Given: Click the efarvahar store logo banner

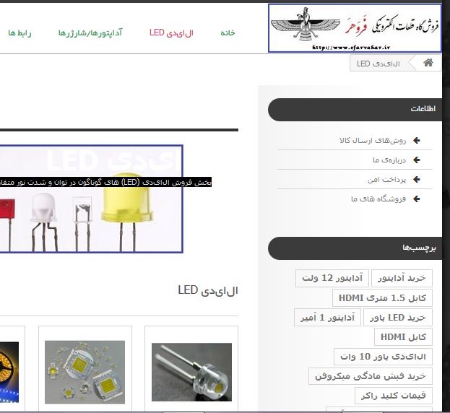Looking at the screenshot, I should [x=355, y=28].
